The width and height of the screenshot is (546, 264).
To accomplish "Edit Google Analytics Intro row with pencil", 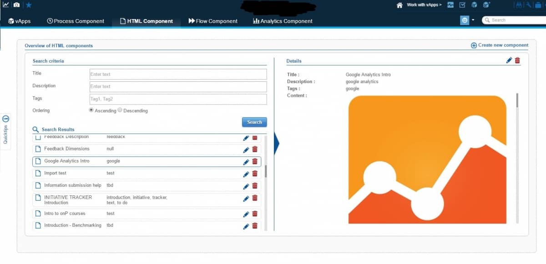I will (246, 162).
